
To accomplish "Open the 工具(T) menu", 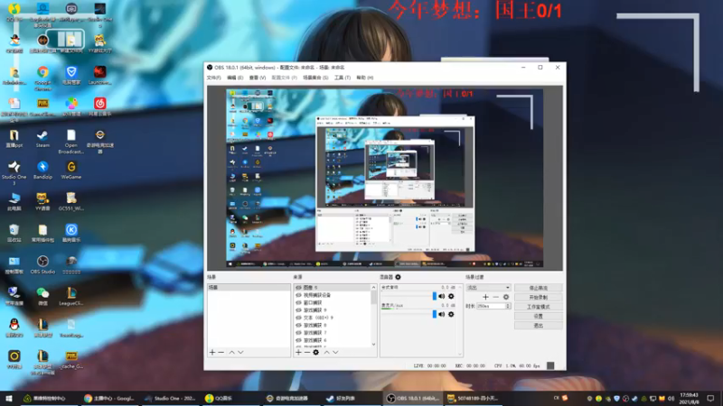I will [343, 78].
